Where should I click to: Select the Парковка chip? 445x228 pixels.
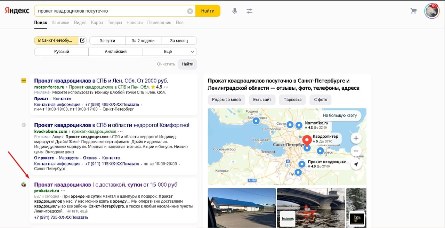point(292,100)
